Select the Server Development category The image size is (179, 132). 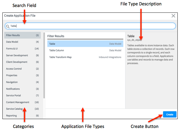click(22, 55)
